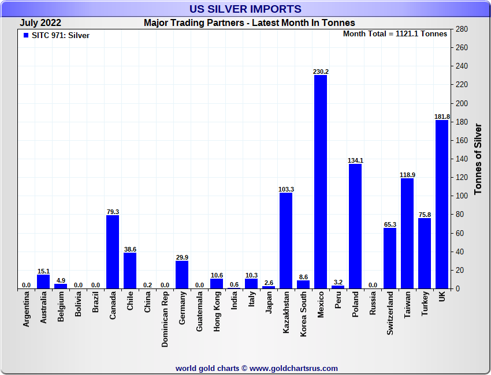Click the 280 tick on the y-axis
The height and width of the screenshot is (375, 491).
coord(462,29)
